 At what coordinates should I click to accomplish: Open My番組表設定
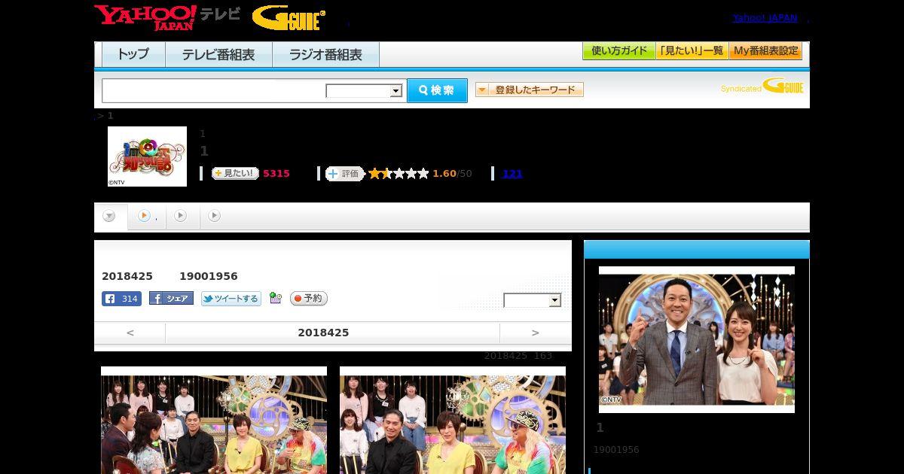coord(765,51)
